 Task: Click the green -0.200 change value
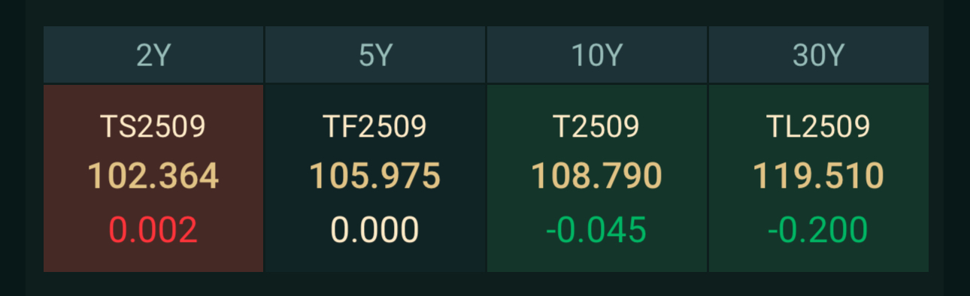click(x=818, y=230)
